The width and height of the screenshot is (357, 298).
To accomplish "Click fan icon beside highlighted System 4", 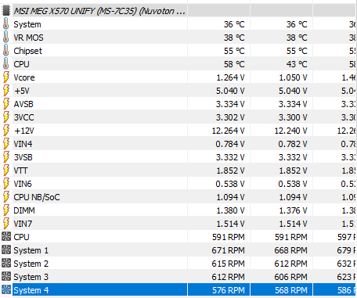I will coord(6,289).
